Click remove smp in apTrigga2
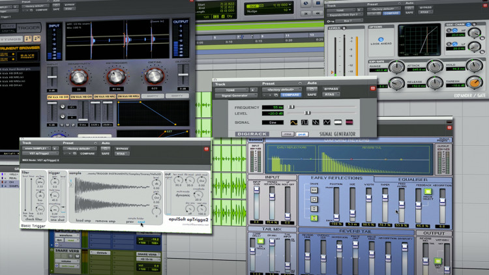 (105, 221)
